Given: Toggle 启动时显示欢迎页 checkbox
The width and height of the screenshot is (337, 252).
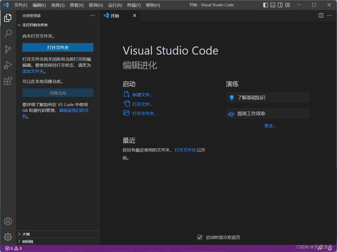Looking at the screenshot, I should point(200,237).
